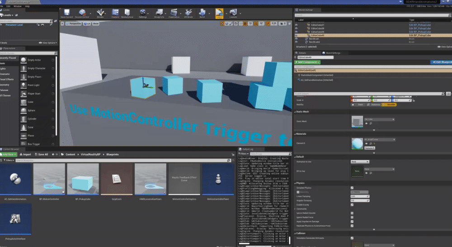
Task: Click the lock scale ratio icon
Action: coord(414,100)
